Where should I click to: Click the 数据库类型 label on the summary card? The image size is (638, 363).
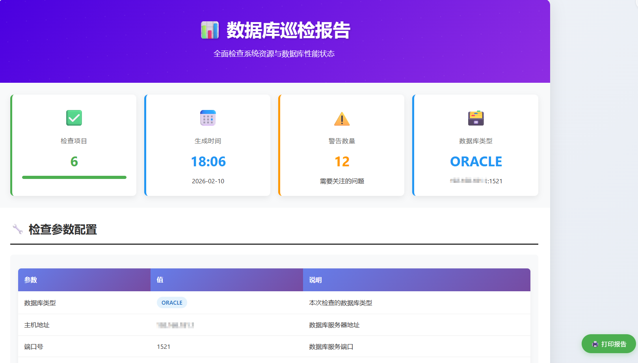pos(476,141)
